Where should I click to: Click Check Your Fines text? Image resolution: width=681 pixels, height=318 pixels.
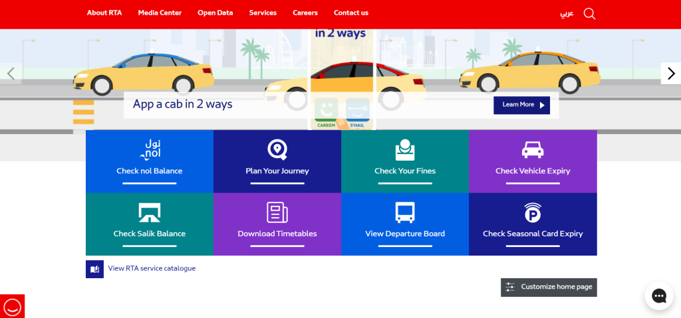click(x=405, y=171)
